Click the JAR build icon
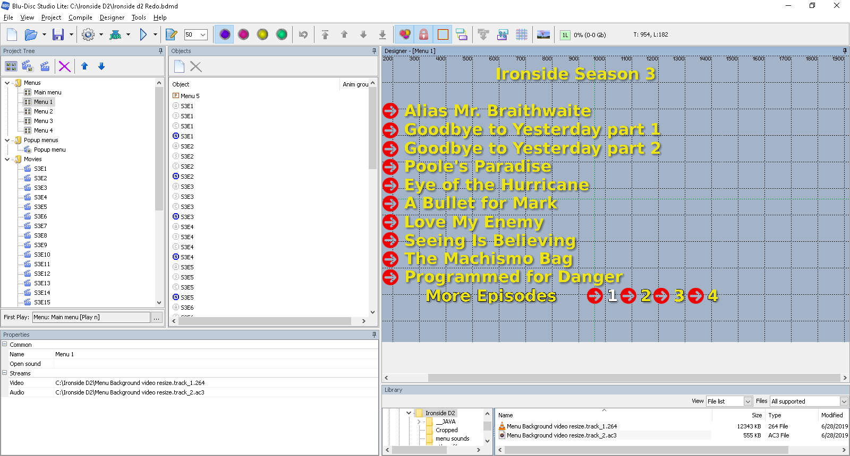The image size is (850, 456). click(115, 35)
